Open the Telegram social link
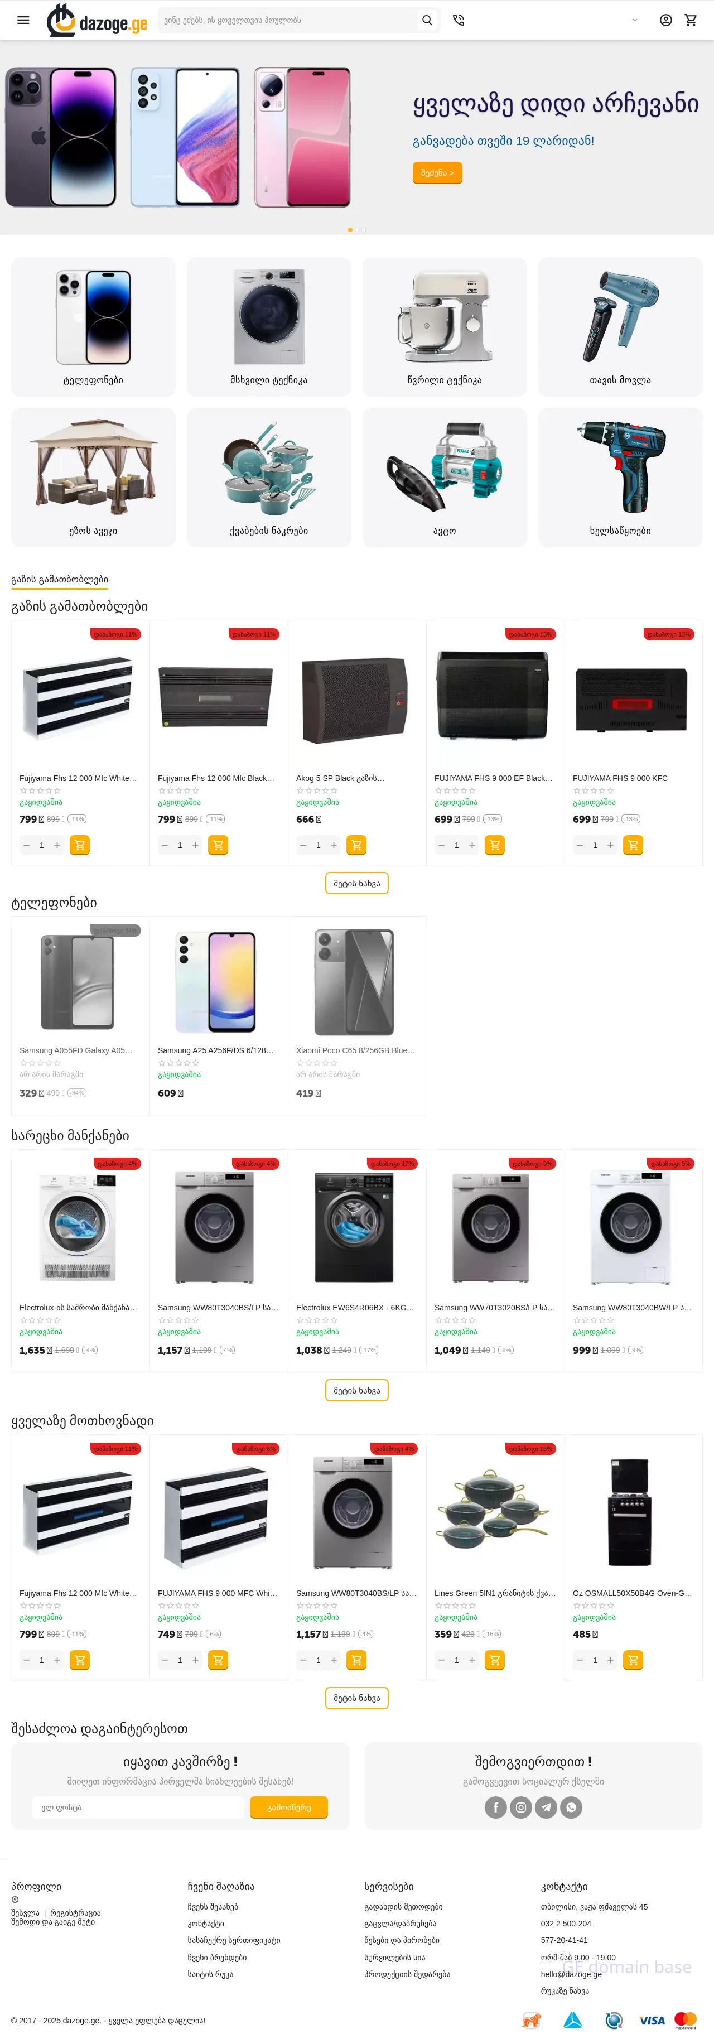The height and width of the screenshot is (2039, 714). click(x=546, y=1807)
